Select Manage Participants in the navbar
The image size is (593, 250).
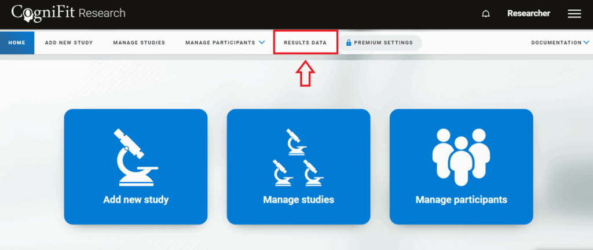(220, 43)
